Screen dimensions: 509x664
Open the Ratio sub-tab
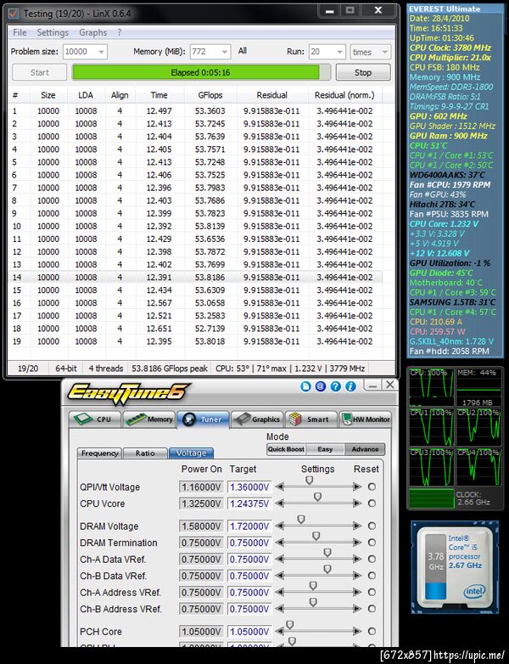pyautogui.click(x=145, y=453)
